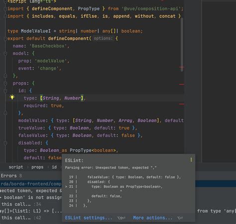Click 'modelValue' property name in props
236x224 pixels.
tap(32, 120)
